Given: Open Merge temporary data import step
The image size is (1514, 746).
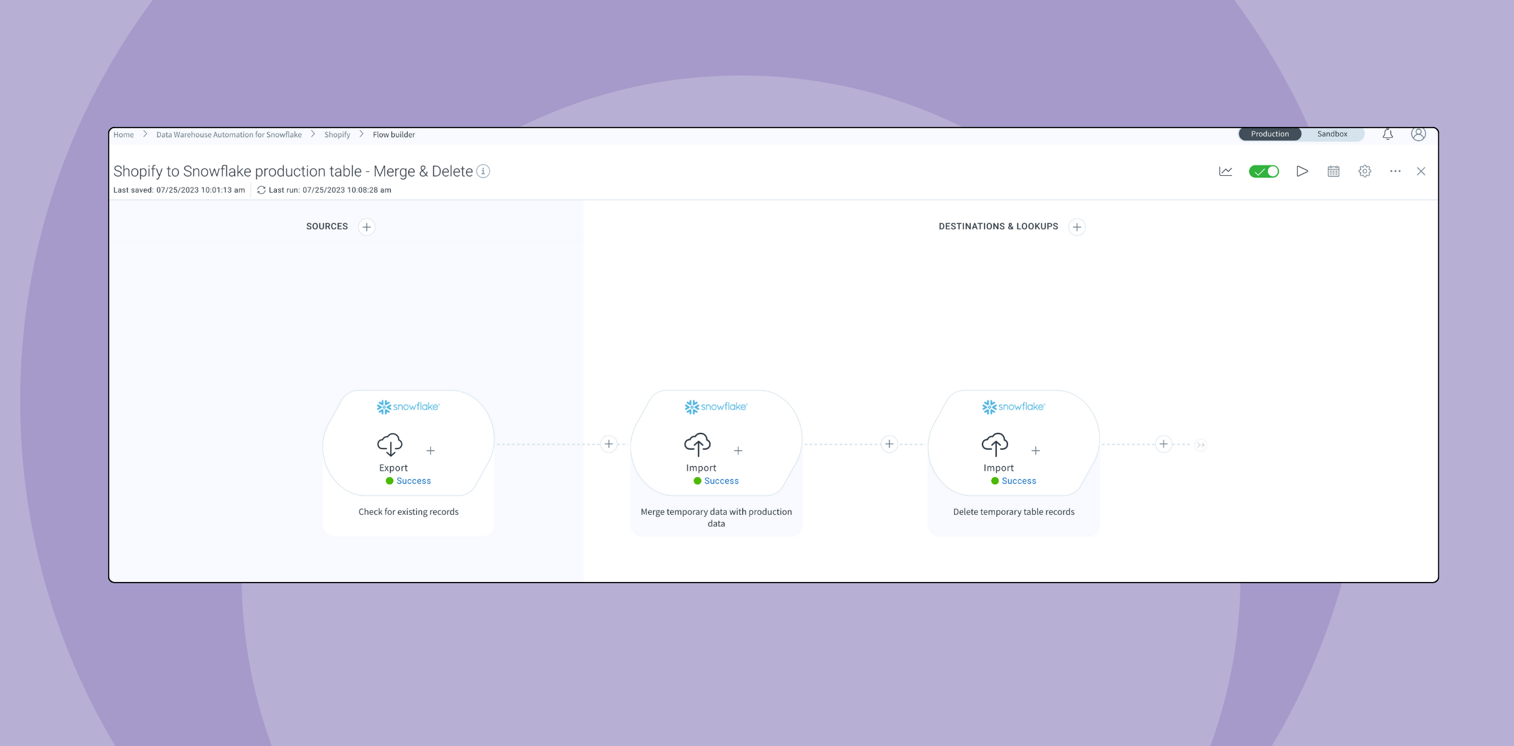Looking at the screenshot, I should [x=697, y=445].
